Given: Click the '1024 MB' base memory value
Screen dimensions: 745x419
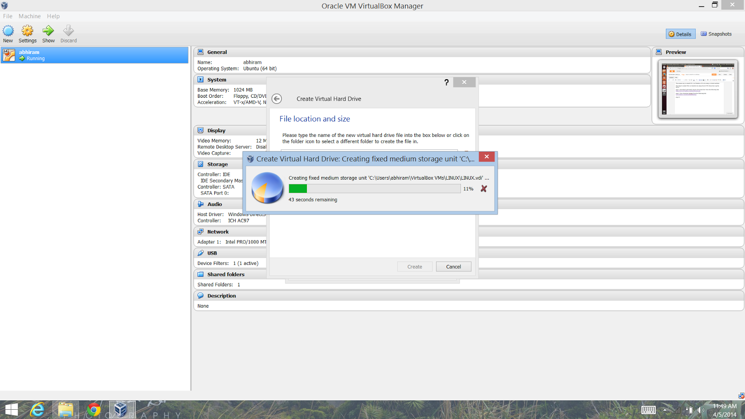Looking at the screenshot, I should [243, 90].
